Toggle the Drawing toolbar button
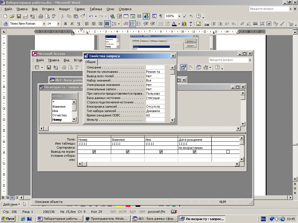 [146, 16]
